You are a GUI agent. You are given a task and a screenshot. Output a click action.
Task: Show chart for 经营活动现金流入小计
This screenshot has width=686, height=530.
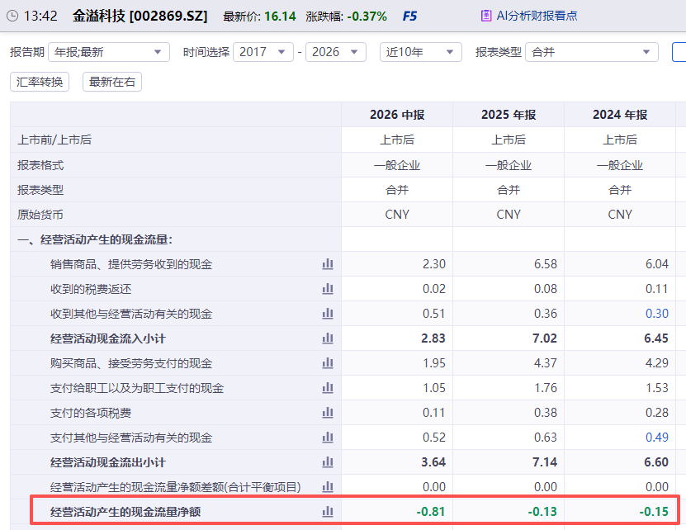(328, 338)
